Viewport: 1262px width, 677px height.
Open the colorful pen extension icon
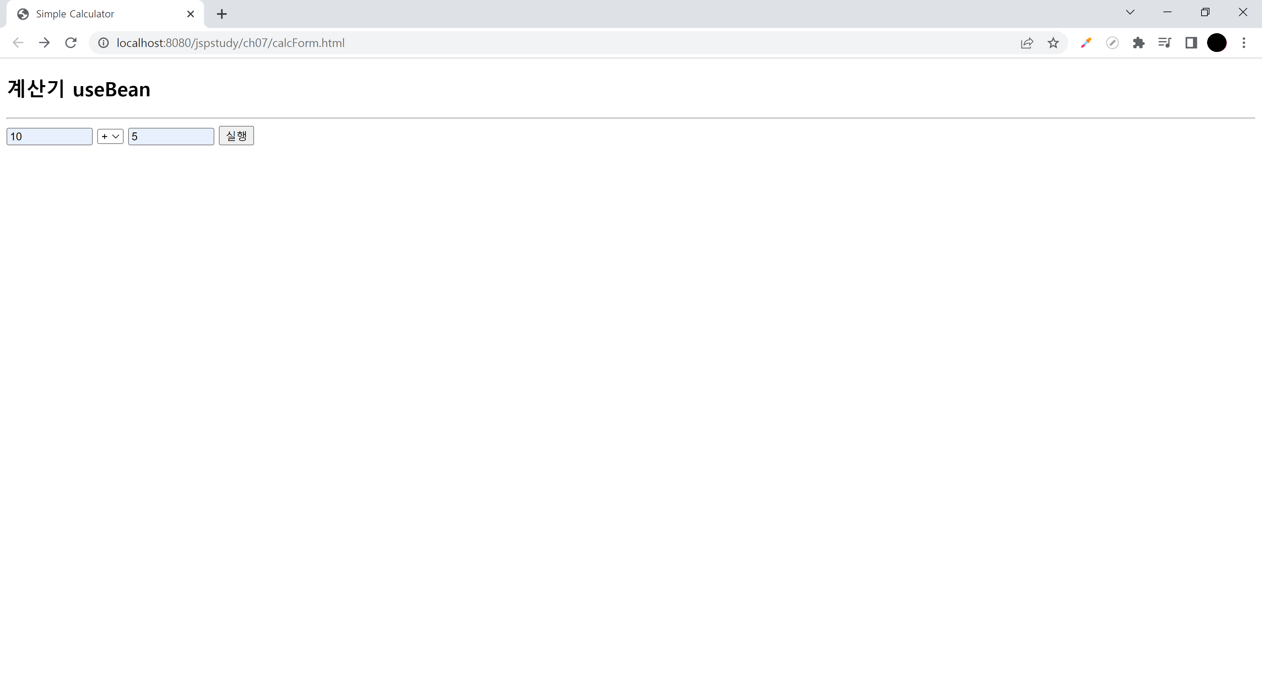(1086, 43)
